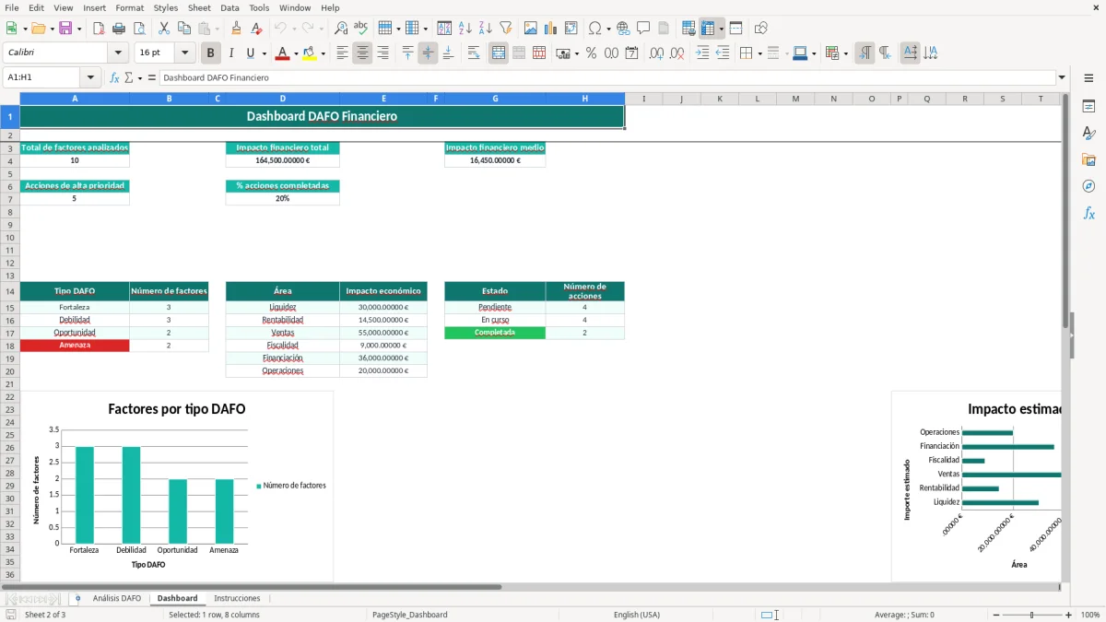This screenshot has width=1106, height=622.
Task: Apply the yellow Background Color swatch
Action: click(310, 53)
